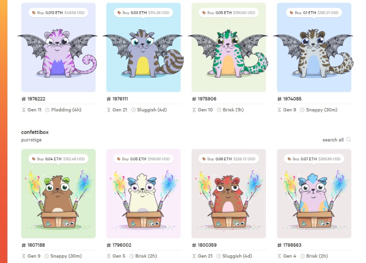Buy the brown confetti kitty for 0.04 ETH

(x=59, y=159)
